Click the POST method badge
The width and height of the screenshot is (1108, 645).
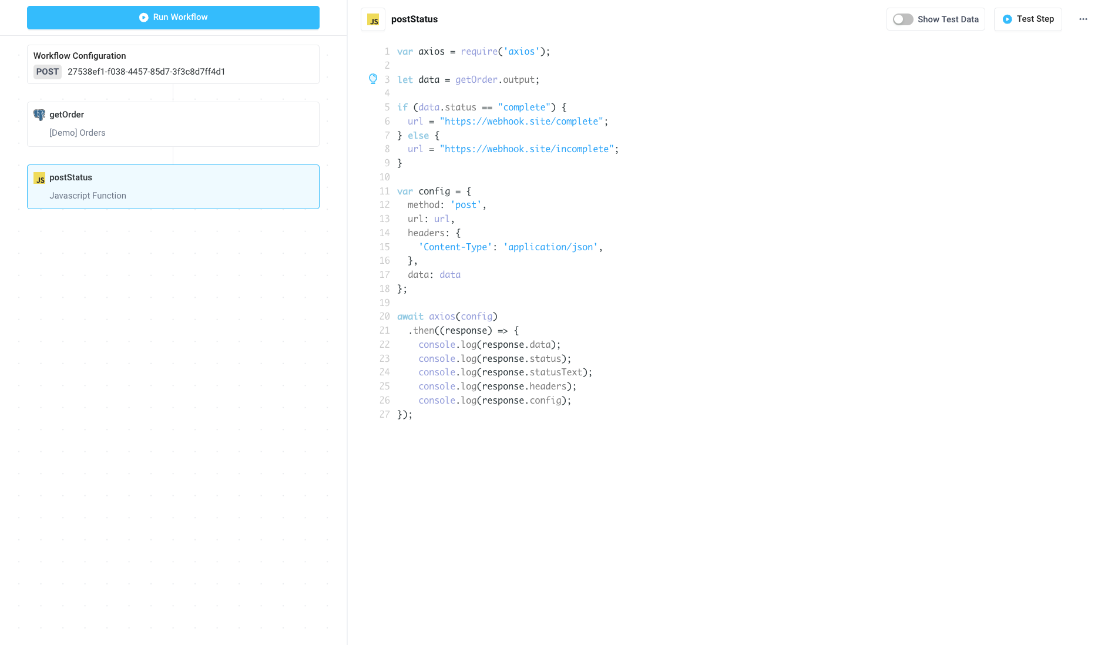46,72
